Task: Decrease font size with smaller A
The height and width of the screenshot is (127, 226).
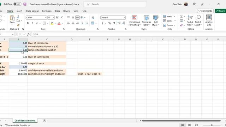Action: coord(62,18)
